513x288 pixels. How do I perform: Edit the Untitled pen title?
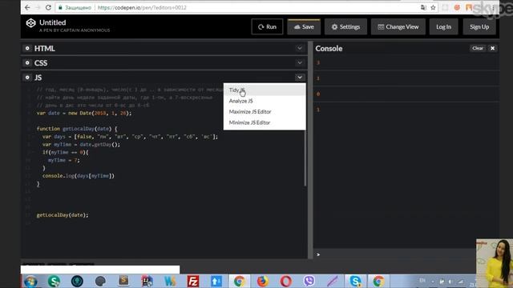53,22
